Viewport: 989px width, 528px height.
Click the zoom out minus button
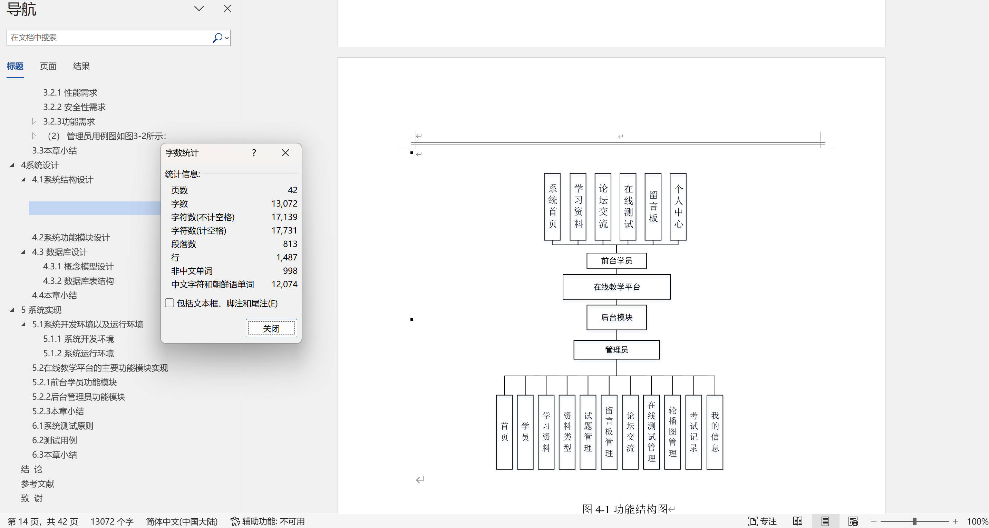[x=874, y=521]
